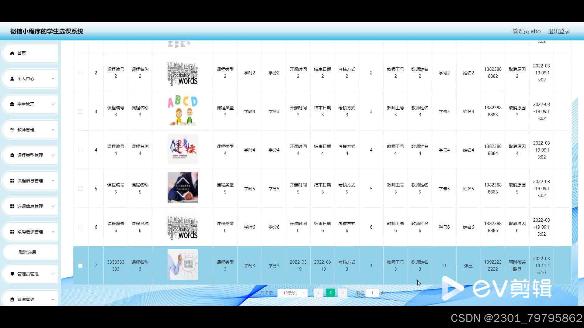Check the checkbox for row 7

[x=80, y=266]
